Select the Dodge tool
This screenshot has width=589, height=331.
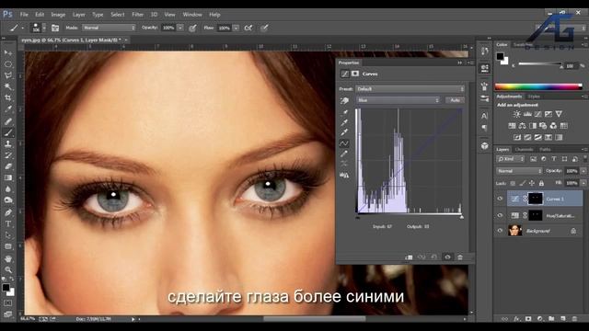pos(8,200)
